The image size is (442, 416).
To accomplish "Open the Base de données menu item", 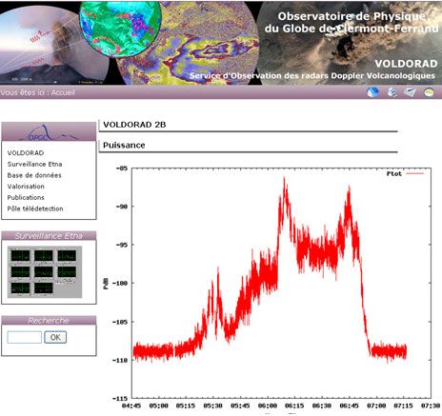I will pyautogui.click(x=34, y=175).
